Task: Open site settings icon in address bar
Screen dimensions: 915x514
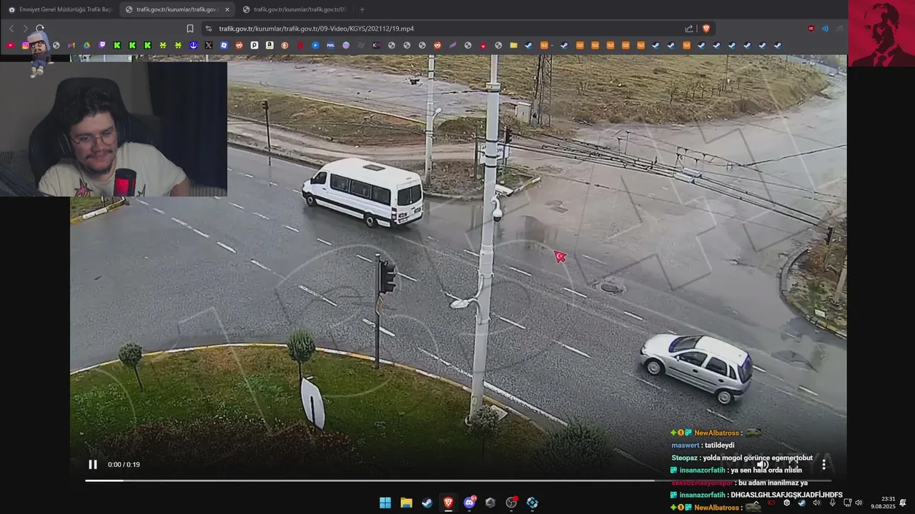Action: point(208,29)
